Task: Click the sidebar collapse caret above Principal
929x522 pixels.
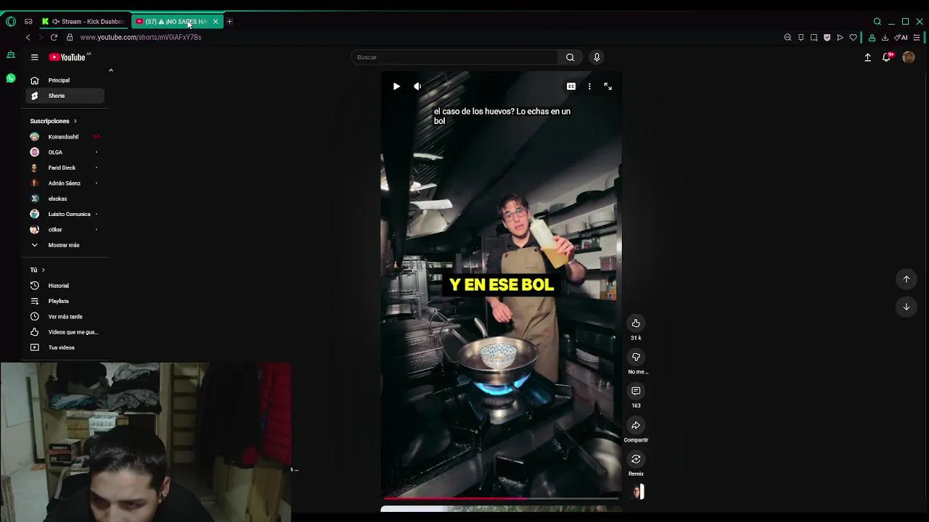Action: pos(111,70)
